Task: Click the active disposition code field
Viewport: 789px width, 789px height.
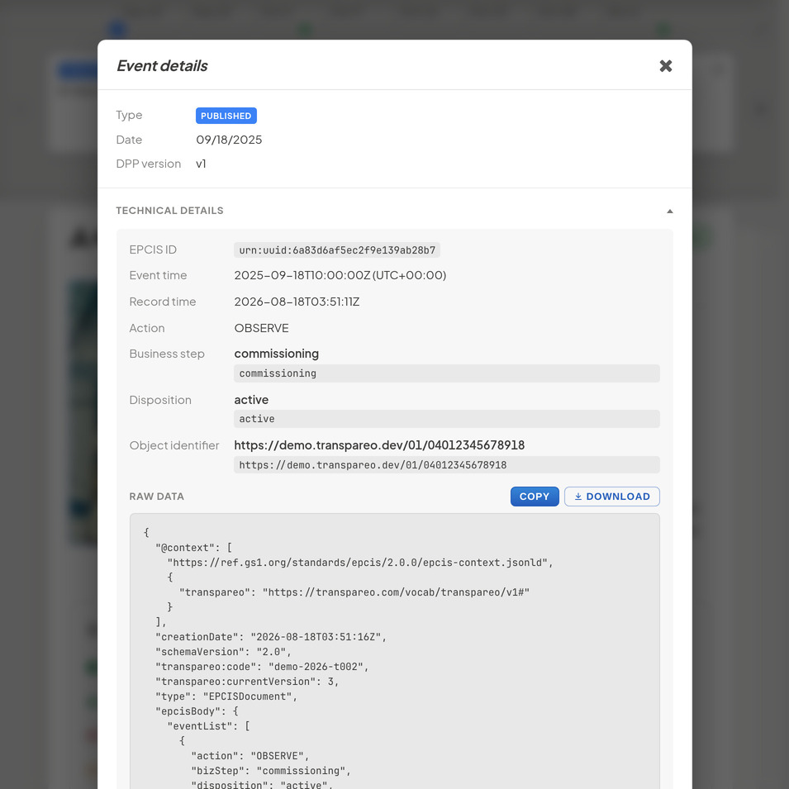Action: point(446,419)
